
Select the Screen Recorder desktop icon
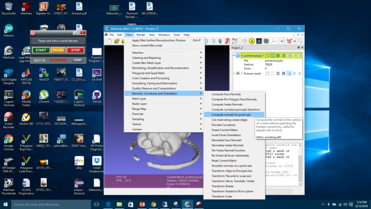click(x=9, y=121)
